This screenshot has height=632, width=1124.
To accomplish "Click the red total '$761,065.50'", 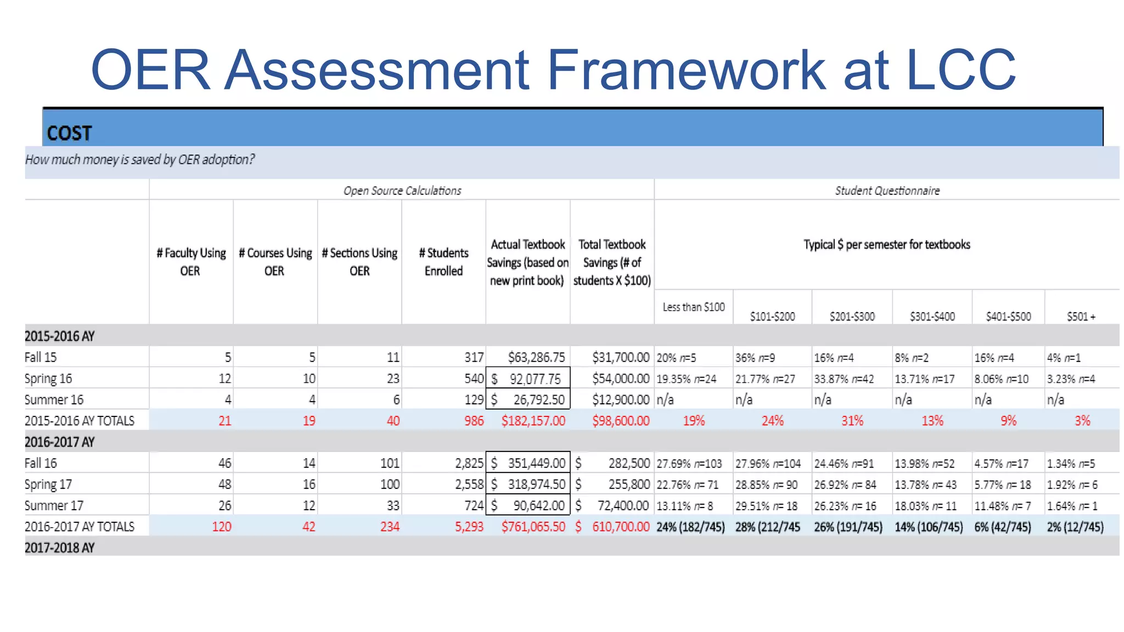I will tap(533, 527).
